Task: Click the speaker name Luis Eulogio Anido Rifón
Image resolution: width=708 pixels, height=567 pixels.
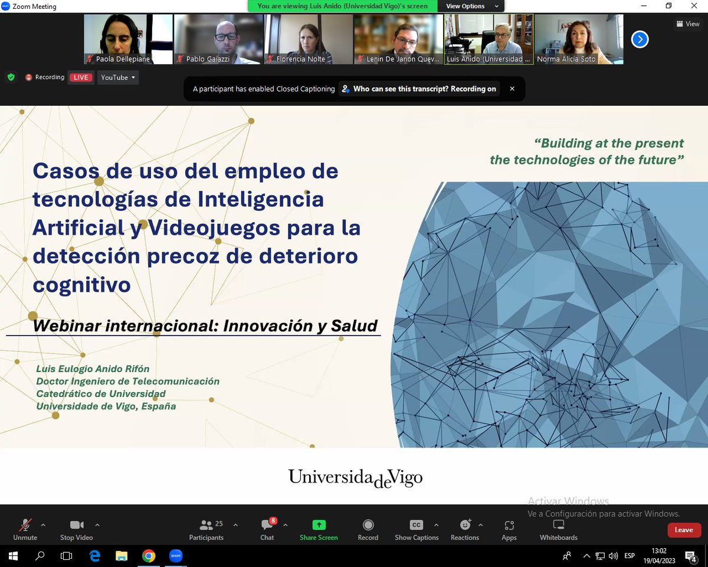Action: pos(93,369)
